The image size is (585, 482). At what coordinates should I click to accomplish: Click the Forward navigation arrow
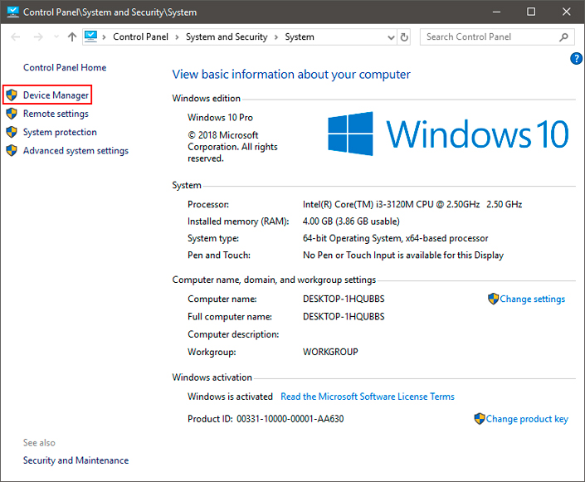(38, 37)
